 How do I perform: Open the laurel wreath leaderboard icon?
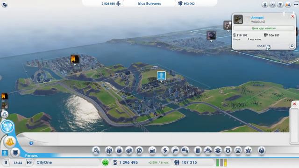click(x=272, y=5)
